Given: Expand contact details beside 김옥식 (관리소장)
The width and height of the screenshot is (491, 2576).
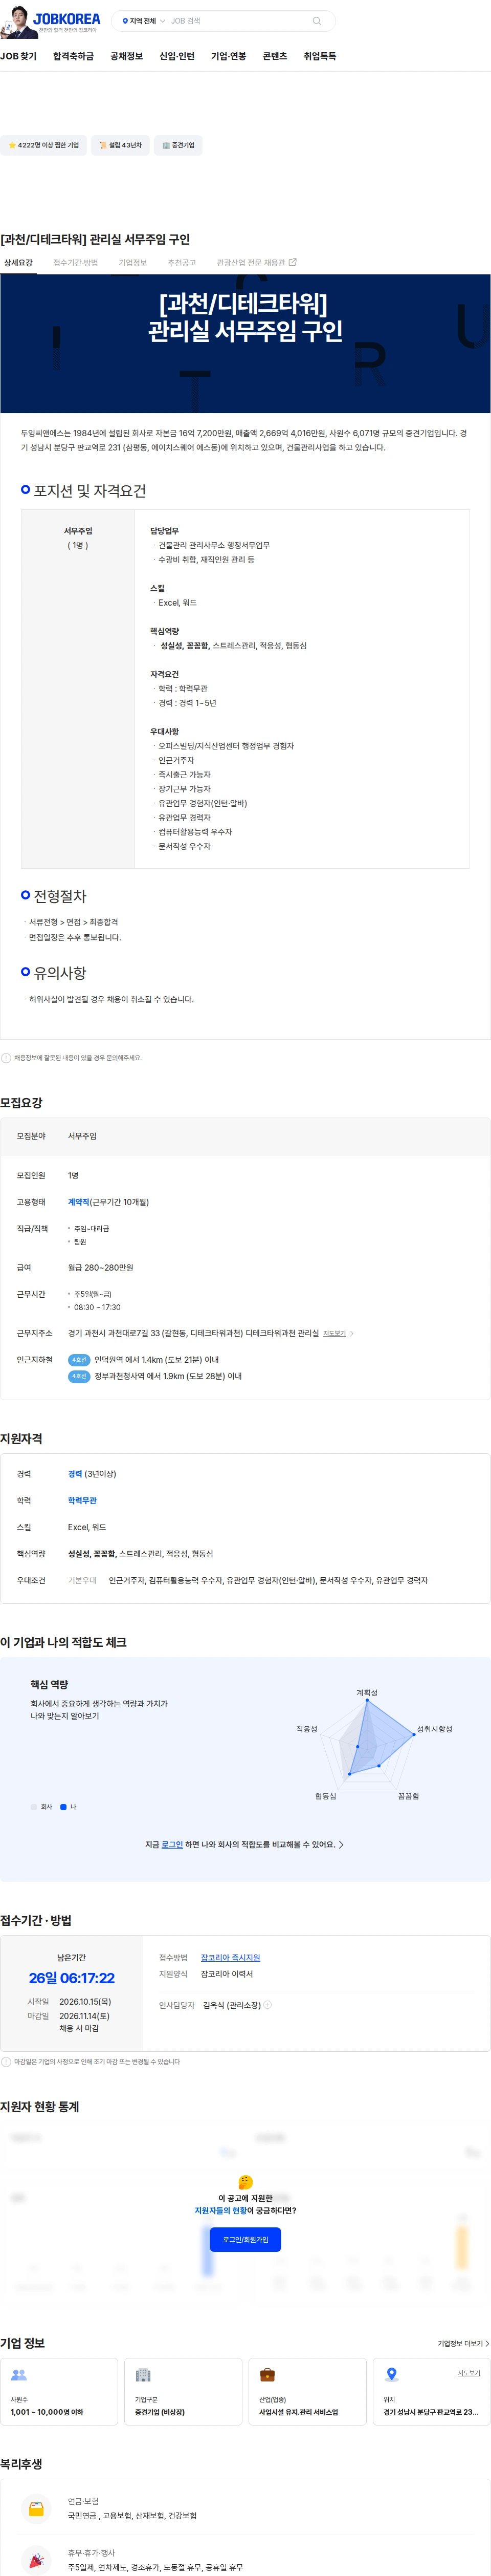Looking at the screenshot, I should pos(267,2004).
